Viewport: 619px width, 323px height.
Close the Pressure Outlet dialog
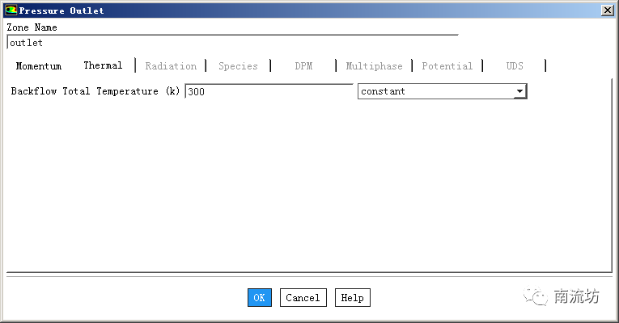click(x=607, y=10)
